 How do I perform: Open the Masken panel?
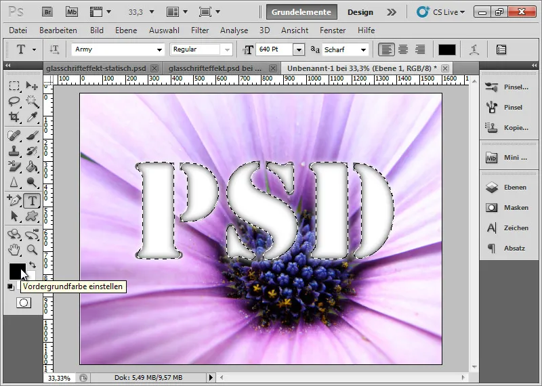(x=507, y=207)
